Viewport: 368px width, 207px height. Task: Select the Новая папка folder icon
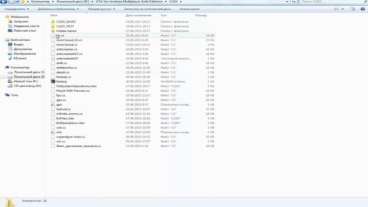point(53,30)
